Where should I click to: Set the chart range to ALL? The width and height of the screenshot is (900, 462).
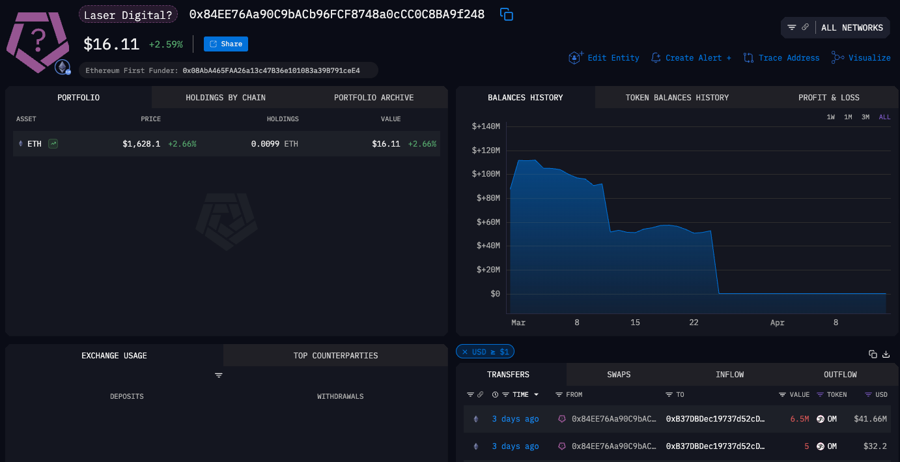tap(884, 117)
